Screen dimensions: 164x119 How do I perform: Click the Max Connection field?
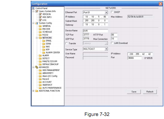114,39
